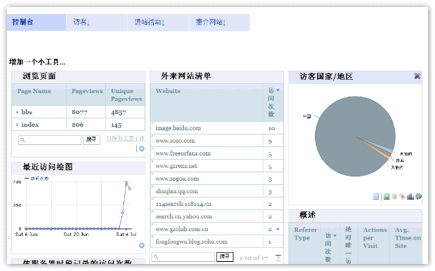Expand the bbs page row
Screen dimensions: 435x271
tap(18, 112)
